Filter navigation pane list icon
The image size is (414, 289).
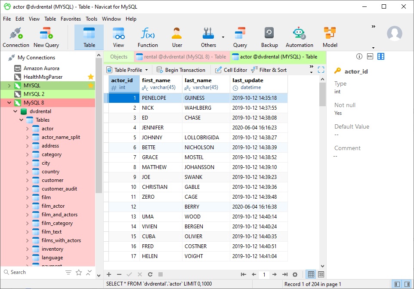(x=68, y=272)
